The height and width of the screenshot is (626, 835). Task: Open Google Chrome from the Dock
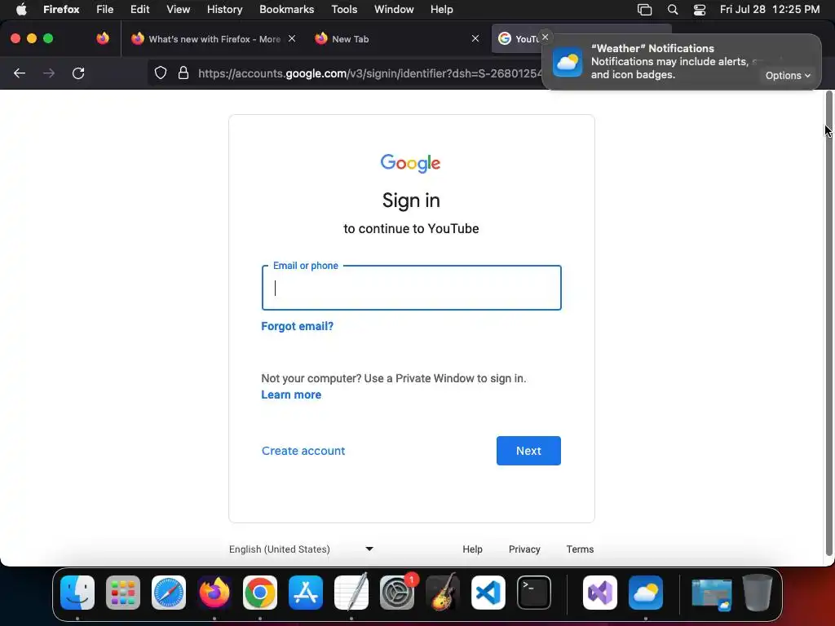[260, 593]
